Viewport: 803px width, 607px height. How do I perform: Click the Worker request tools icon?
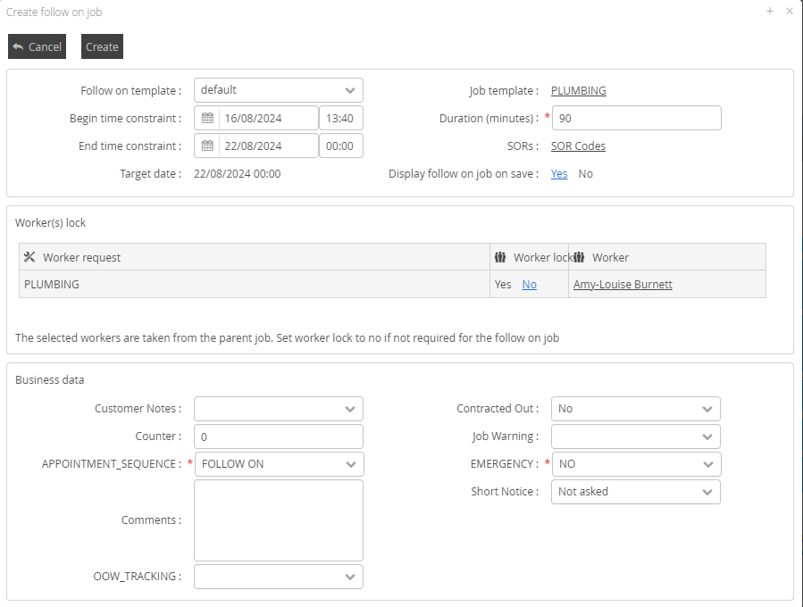[x=29, y=257]
